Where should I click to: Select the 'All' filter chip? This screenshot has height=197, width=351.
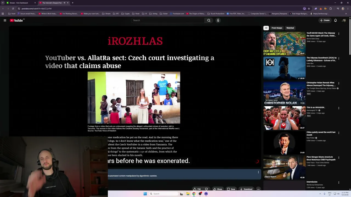pyautogui.click(x=266, y=28)
